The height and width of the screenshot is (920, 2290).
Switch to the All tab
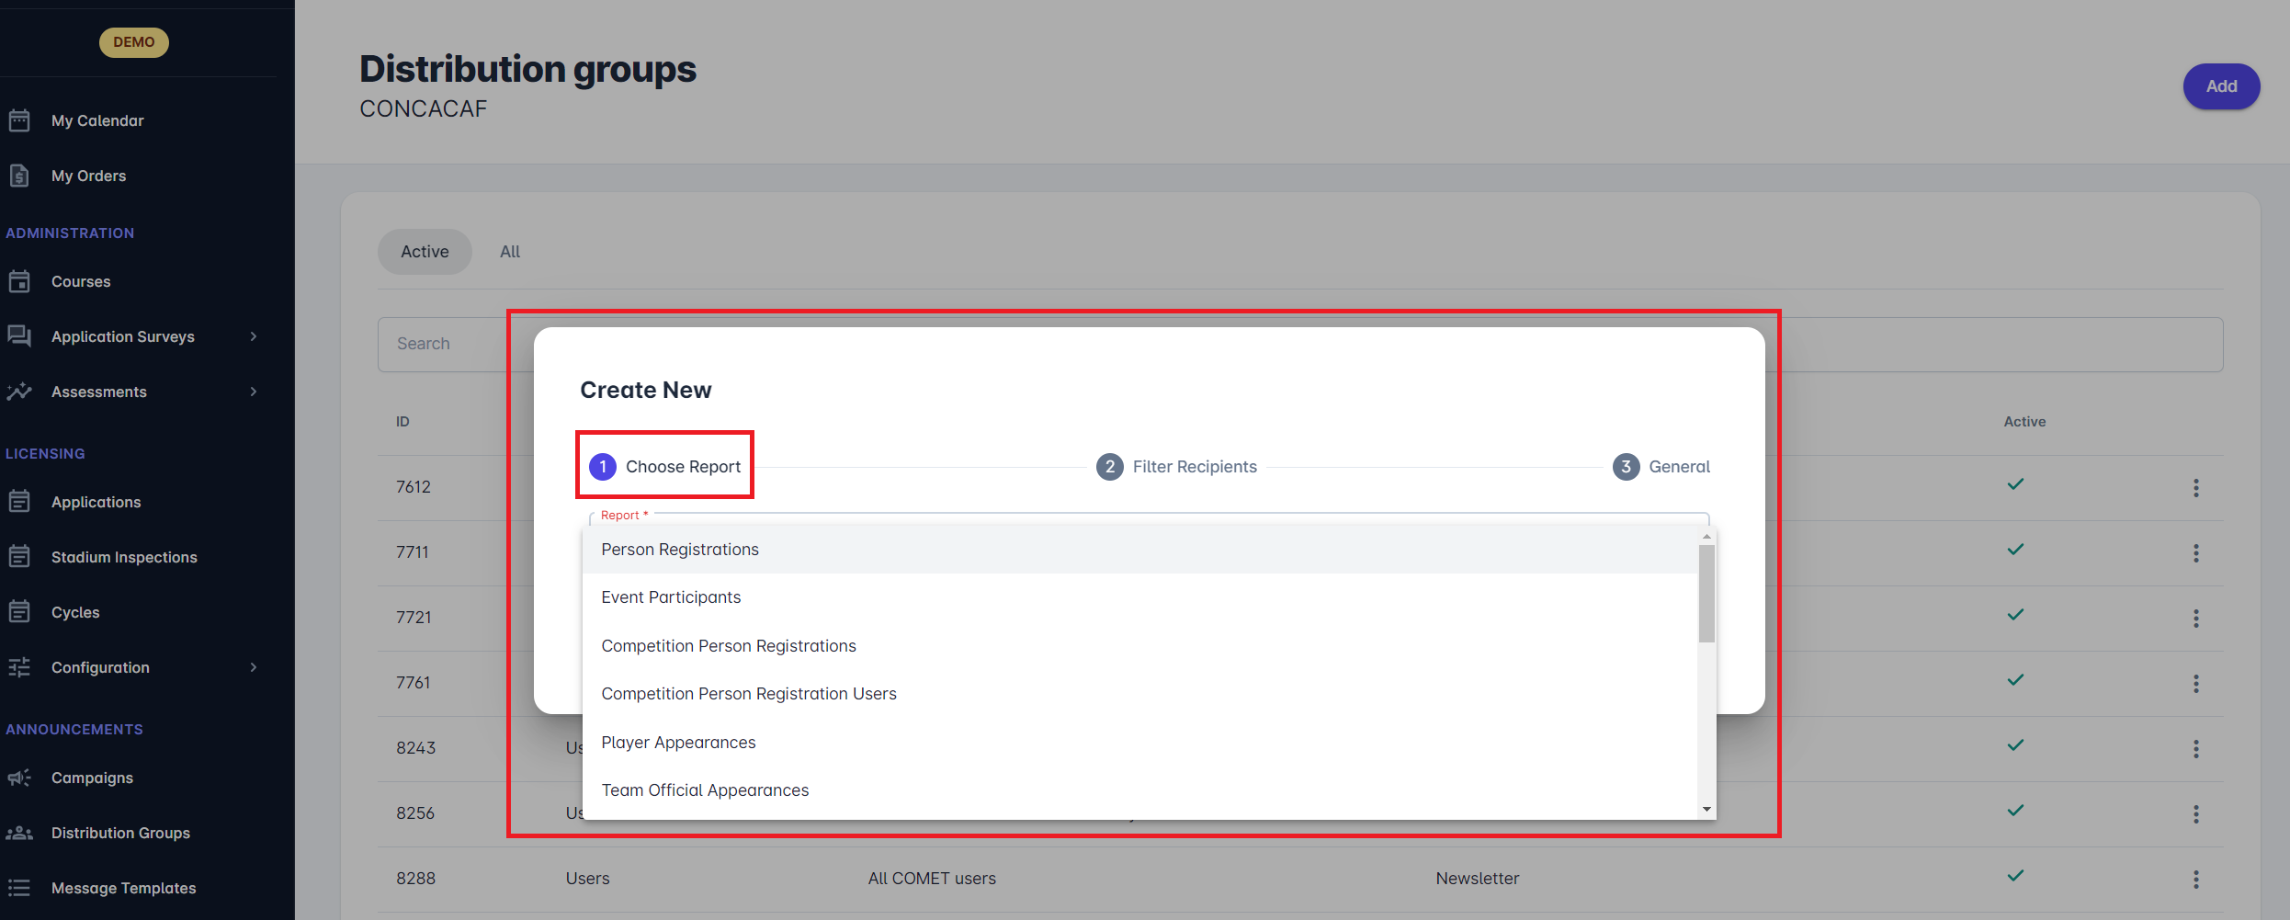[510, 252]
